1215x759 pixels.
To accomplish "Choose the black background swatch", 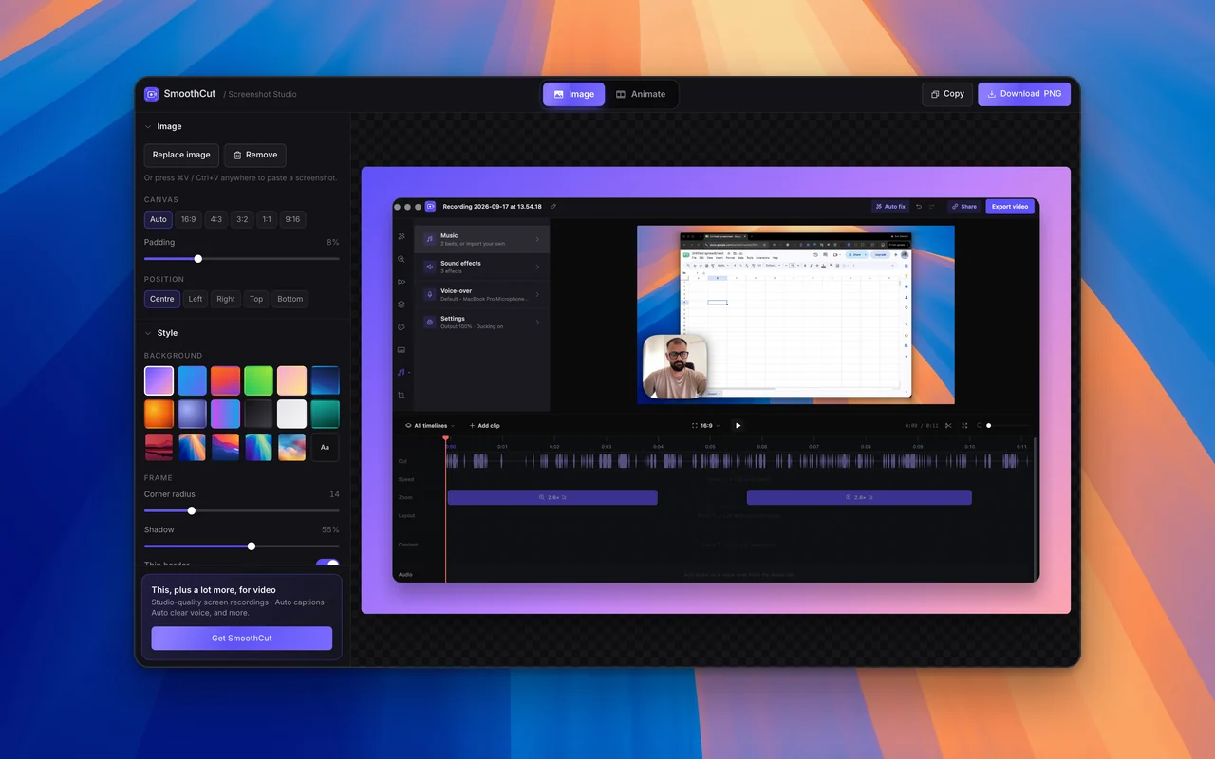I will click(258, 414).
